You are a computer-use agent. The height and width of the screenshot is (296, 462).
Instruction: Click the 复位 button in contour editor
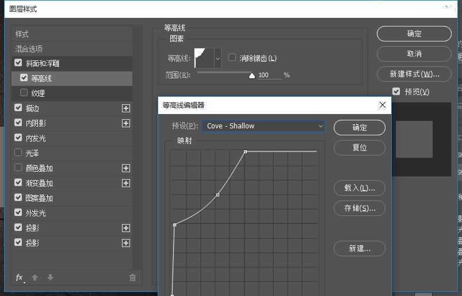click(x=359, y=147)
